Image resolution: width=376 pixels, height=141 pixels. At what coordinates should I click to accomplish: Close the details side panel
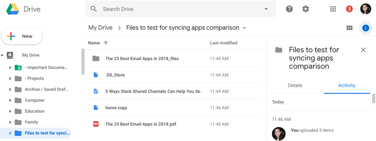coord(363,50)
